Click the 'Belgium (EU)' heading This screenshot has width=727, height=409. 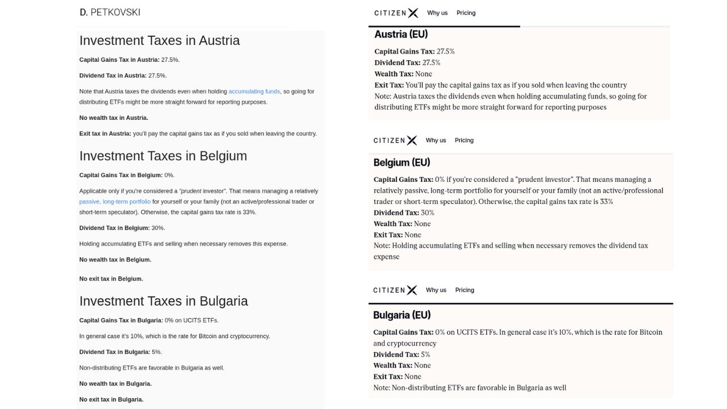[x=402, y=162]
